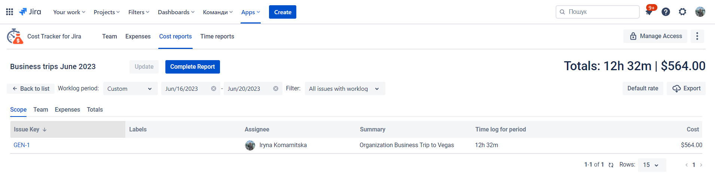The width and height of the screenshot is (715, 177).
Task: Select the Expenses report sub-tab
Action: tap(67, 109)
